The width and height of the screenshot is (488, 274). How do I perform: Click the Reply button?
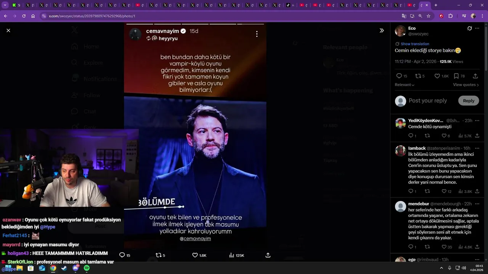[x=469, y=101]
